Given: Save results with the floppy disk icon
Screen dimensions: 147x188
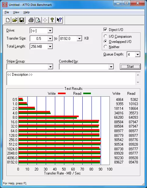Looking at the screenshot, I should coord(22,20).
